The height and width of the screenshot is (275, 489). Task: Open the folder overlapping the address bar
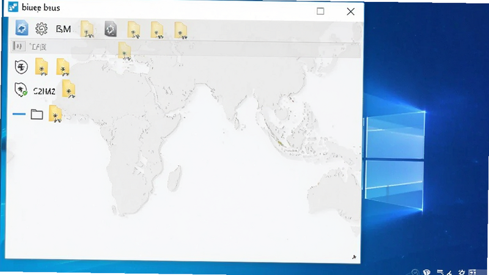coord(125,51)
